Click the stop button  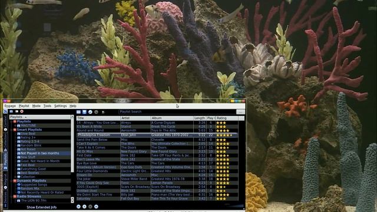click(90, 207)
